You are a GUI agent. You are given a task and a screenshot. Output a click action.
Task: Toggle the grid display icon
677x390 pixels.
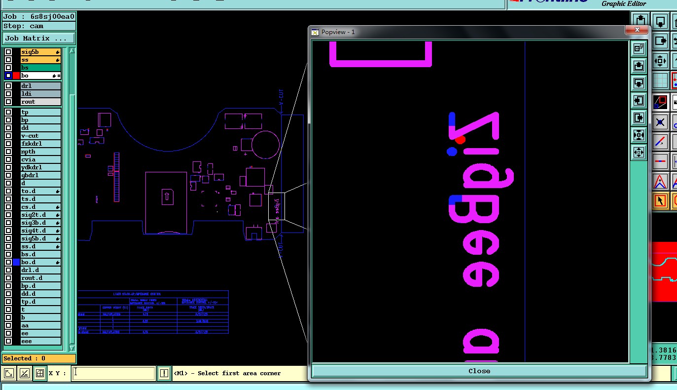(x=661, y=80)
